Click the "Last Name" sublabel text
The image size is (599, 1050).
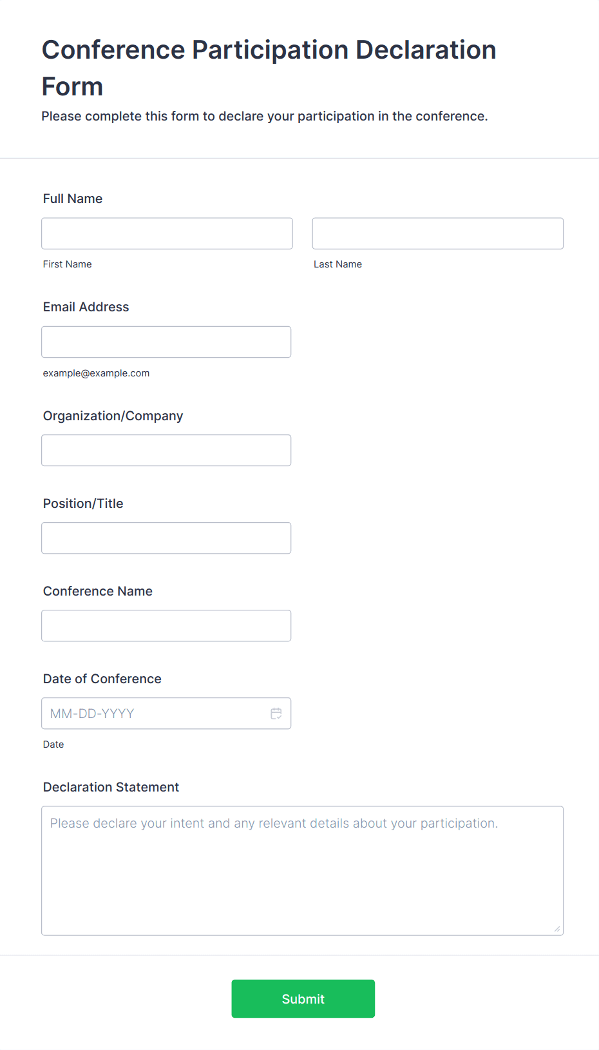pos(338,264)
